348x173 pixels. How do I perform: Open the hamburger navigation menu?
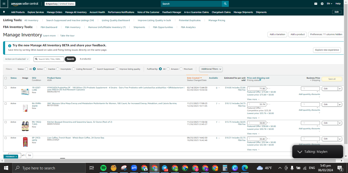pos(4,4)
